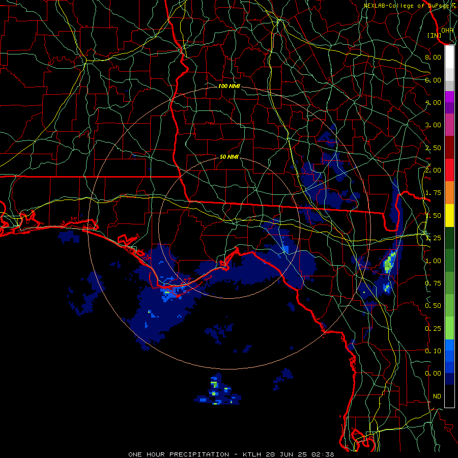Pick the darkest green 1.25 legend swatch

tap(449, 238)
